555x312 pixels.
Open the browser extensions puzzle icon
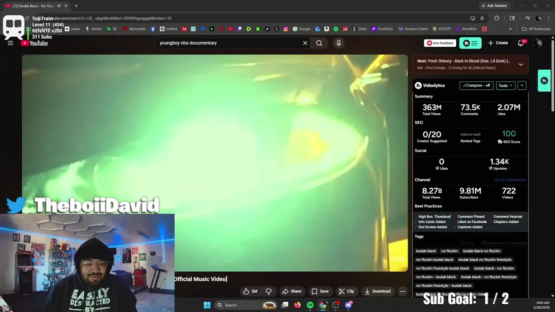click(497, 18)
